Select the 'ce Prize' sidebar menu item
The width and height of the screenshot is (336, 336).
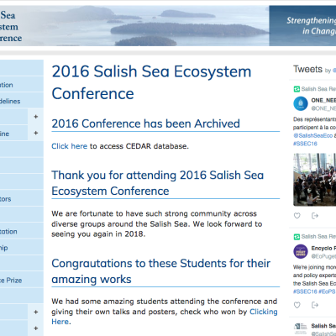[22, 281]
